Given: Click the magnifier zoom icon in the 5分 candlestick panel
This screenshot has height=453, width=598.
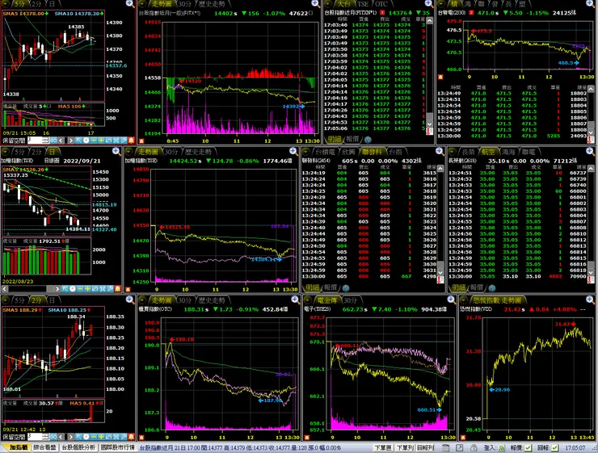Looking at the screenshot, I should [x=130, y=4].
